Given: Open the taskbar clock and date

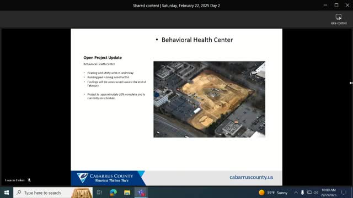Looking at the screenshot, I should pos(329,193).
